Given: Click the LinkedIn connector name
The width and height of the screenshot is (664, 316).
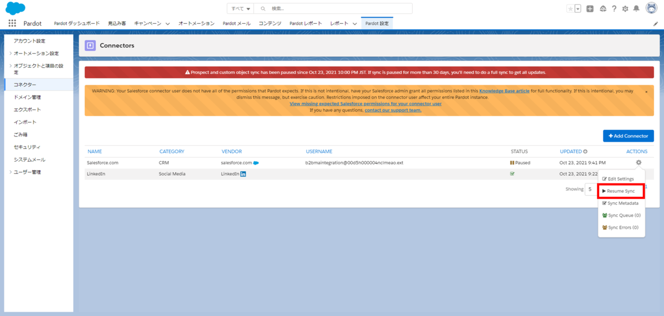Looking at the screenshot, I should [96, 173].
